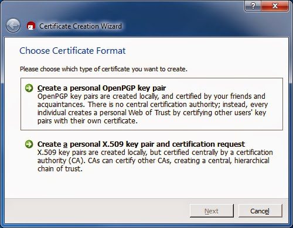The image size is (293, 228).
Task: Choose Create a personal OpenPGP key pair
Action: click(x=152, y=104)
